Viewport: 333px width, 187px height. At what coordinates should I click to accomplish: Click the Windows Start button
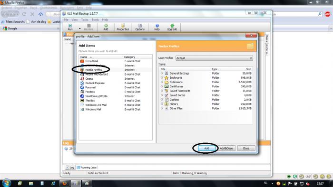6,183
